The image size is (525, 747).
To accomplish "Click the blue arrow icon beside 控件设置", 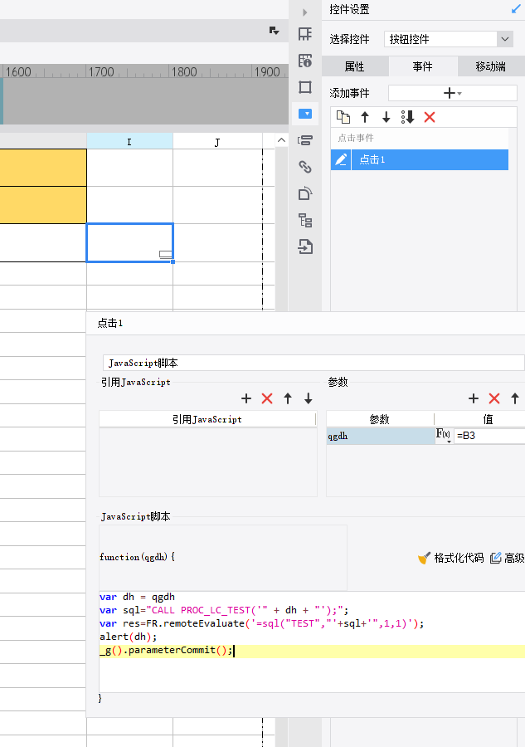I will point(516,9).
